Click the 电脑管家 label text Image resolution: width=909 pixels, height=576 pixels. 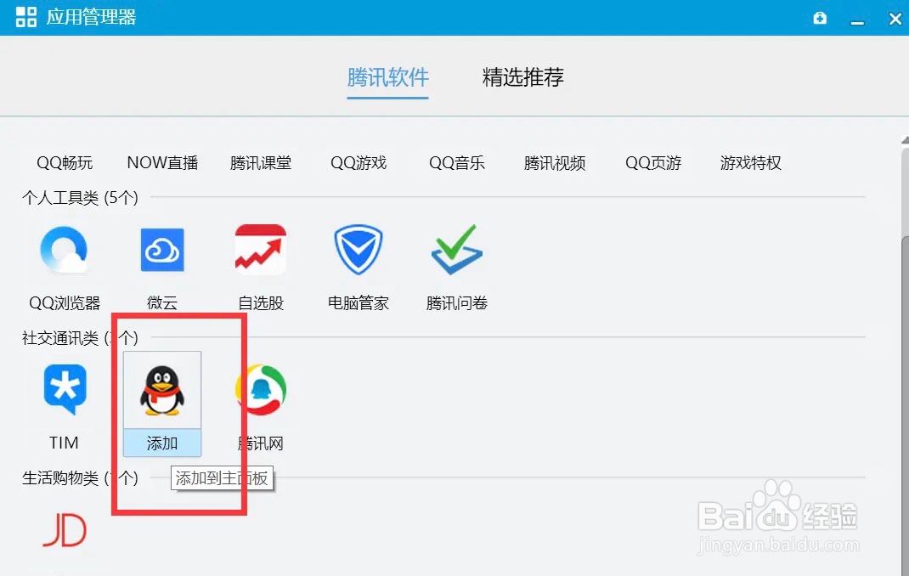pos(359,303)
